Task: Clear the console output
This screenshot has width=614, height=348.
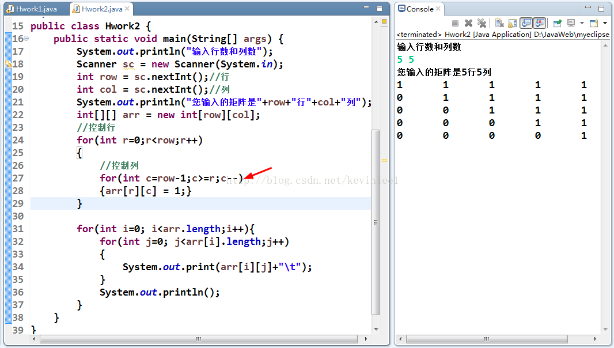Action: pos(499,23)
